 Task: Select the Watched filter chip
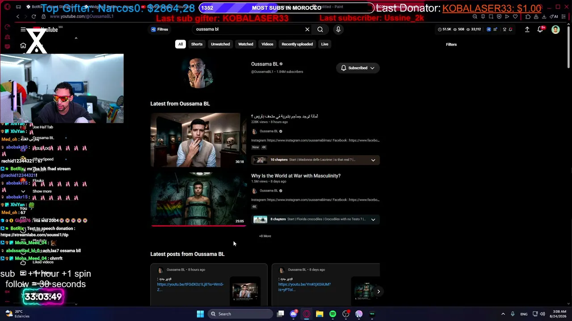coord(246,44)
